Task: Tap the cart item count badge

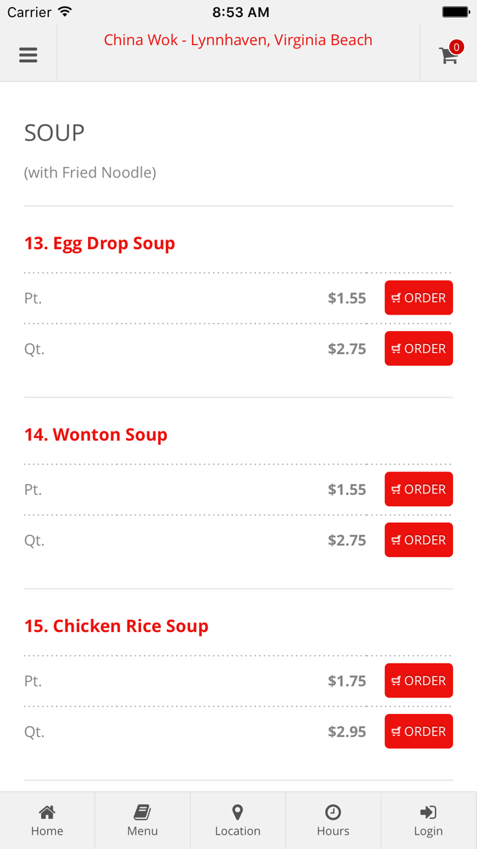Action: pyautogui.click(x=456, y=47)
